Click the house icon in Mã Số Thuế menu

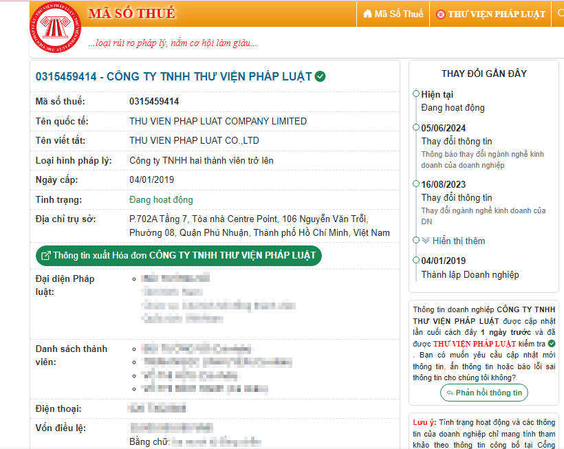367,14
